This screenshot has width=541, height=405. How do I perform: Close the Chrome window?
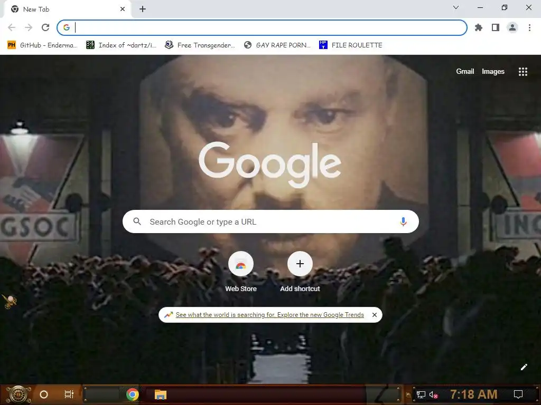528,7
